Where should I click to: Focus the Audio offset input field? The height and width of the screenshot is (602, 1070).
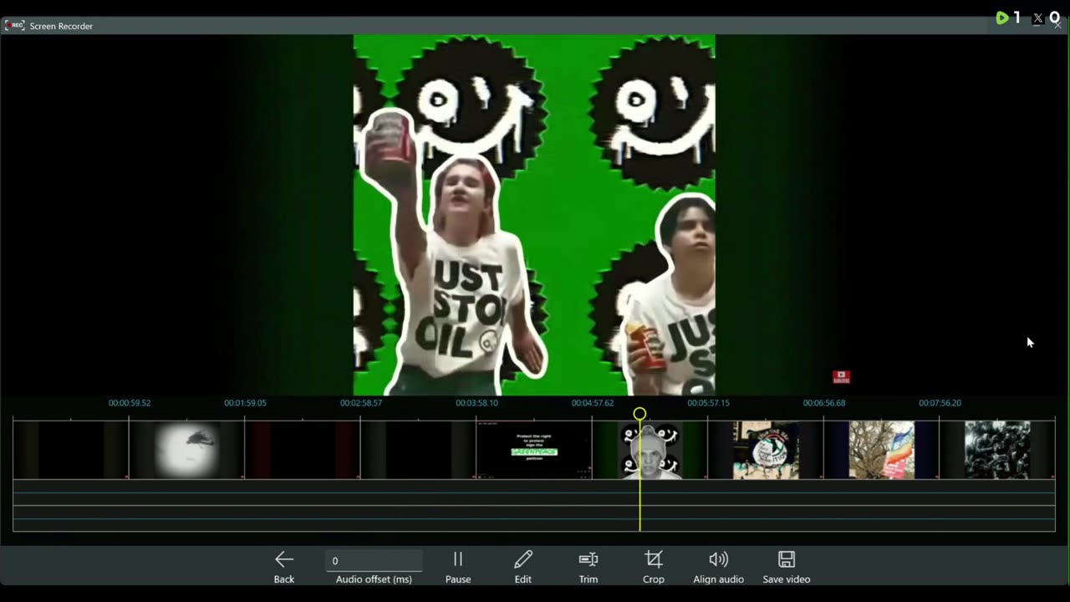pos(374,561)
